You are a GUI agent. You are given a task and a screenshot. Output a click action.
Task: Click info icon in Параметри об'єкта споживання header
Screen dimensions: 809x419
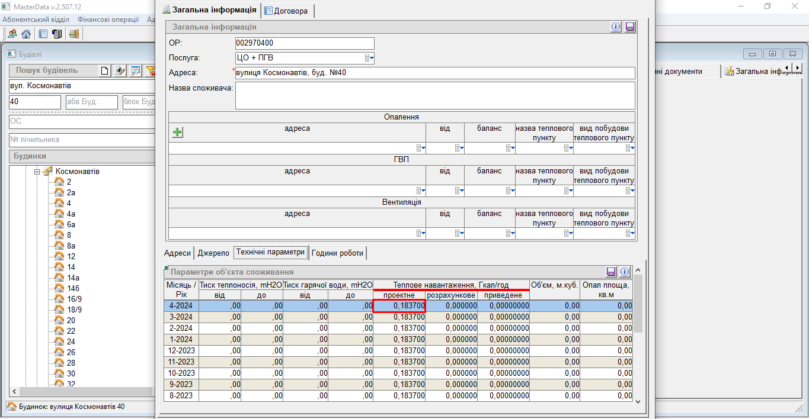pyautogui.click(x=624, y=272)
